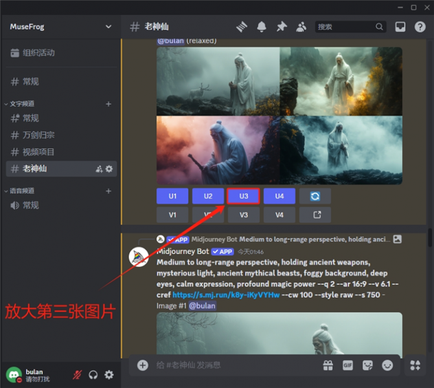Open the s.mj.run cref link
The height and width of the screenshot is (388, 434).
(x=226, y=295)
